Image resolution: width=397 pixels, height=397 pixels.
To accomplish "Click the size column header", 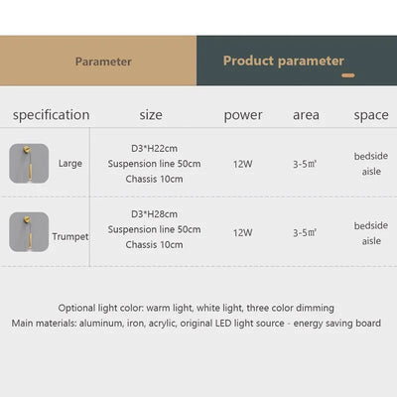I will (151, 115).
